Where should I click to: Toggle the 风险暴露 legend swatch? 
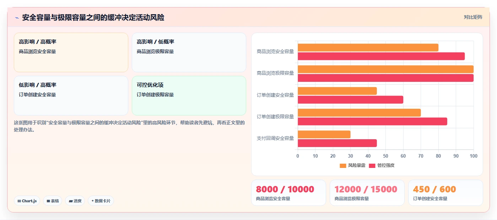coord(343,165)
